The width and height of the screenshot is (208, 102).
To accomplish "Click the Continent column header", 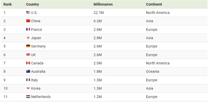I will [x=154, y=4].
